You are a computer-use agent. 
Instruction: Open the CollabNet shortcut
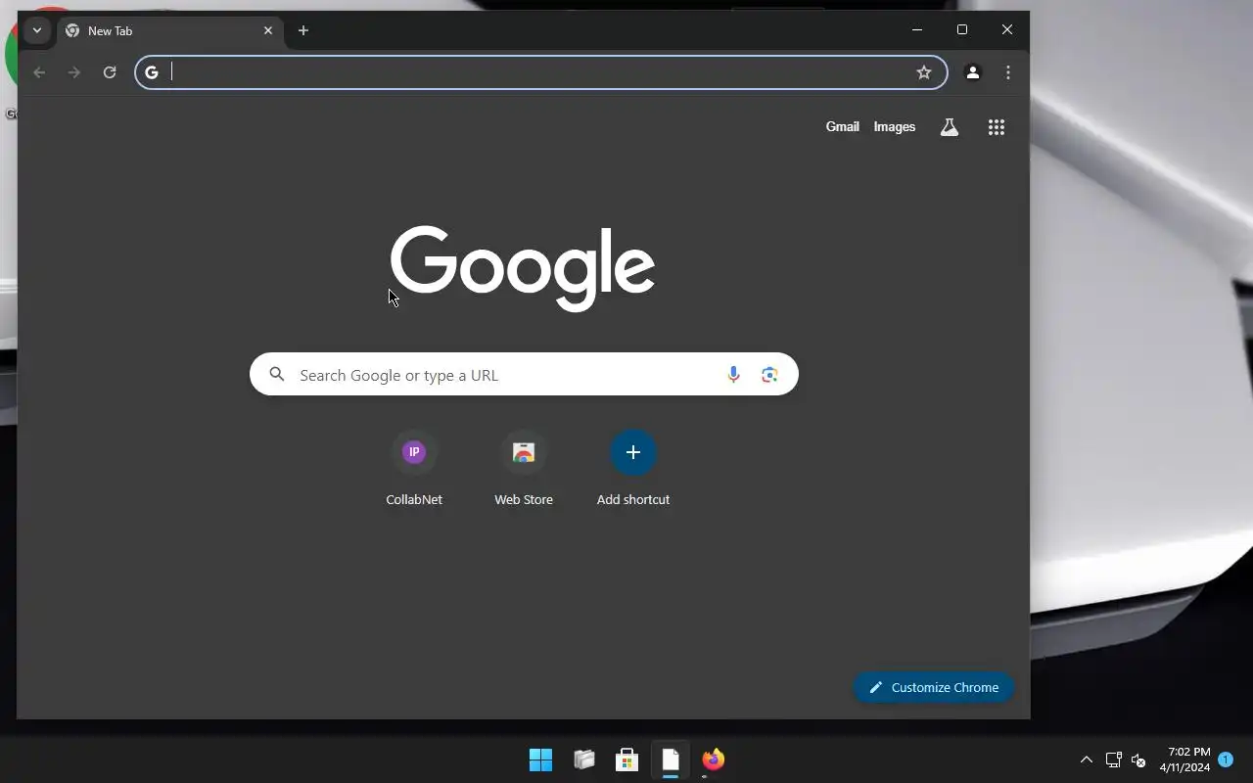coord(414,468)
